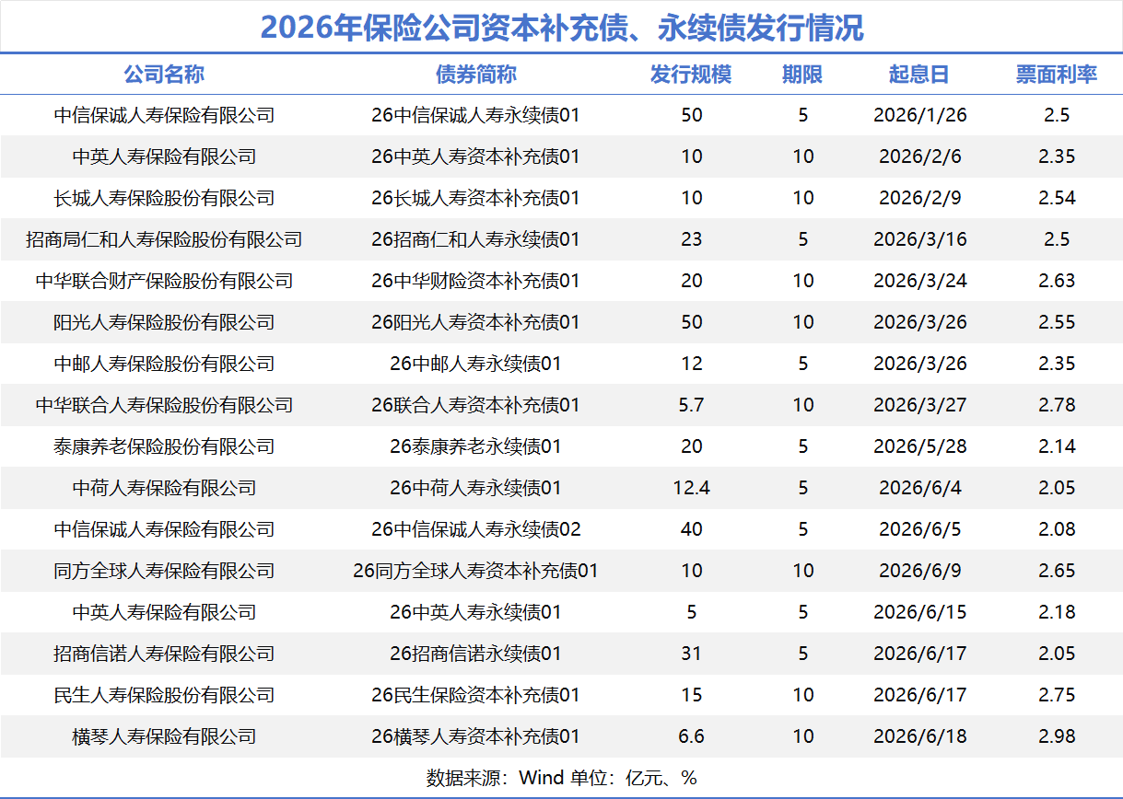Click company 招商信诺人寿保险有限公司
Image resolution: width=1123 pixels, height=799 pixels.
[x=164, y=654]
